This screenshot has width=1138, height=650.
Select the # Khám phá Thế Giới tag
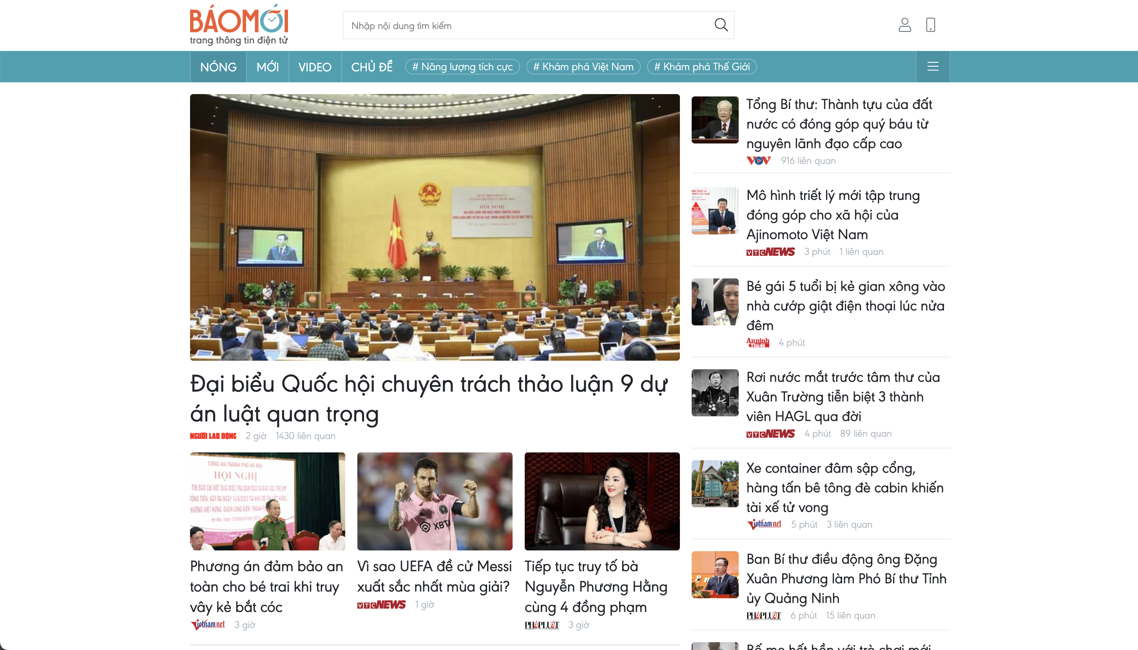(x=701, y=67)
